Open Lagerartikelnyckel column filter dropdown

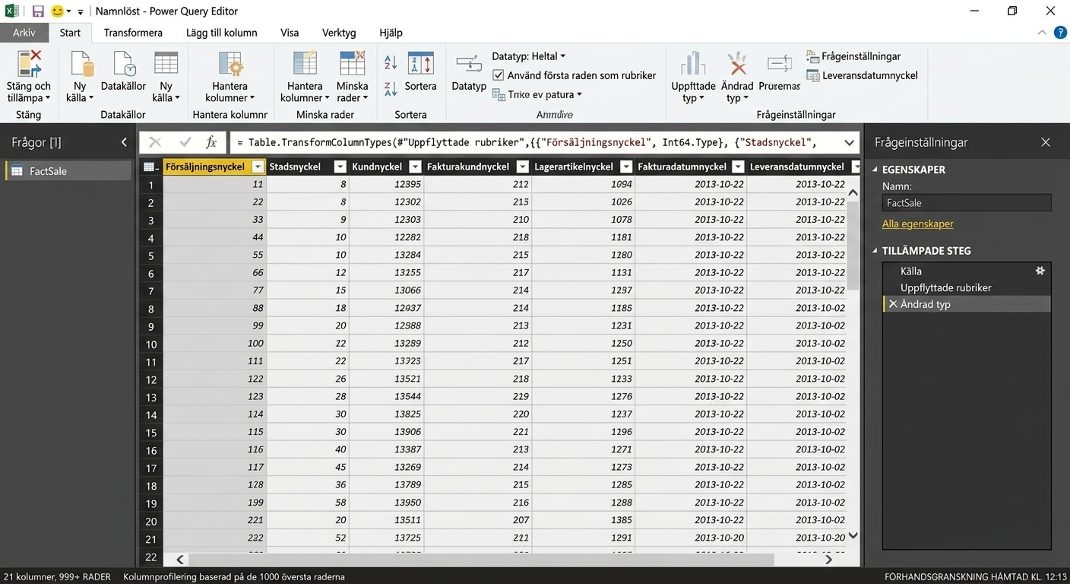(626, 167)
